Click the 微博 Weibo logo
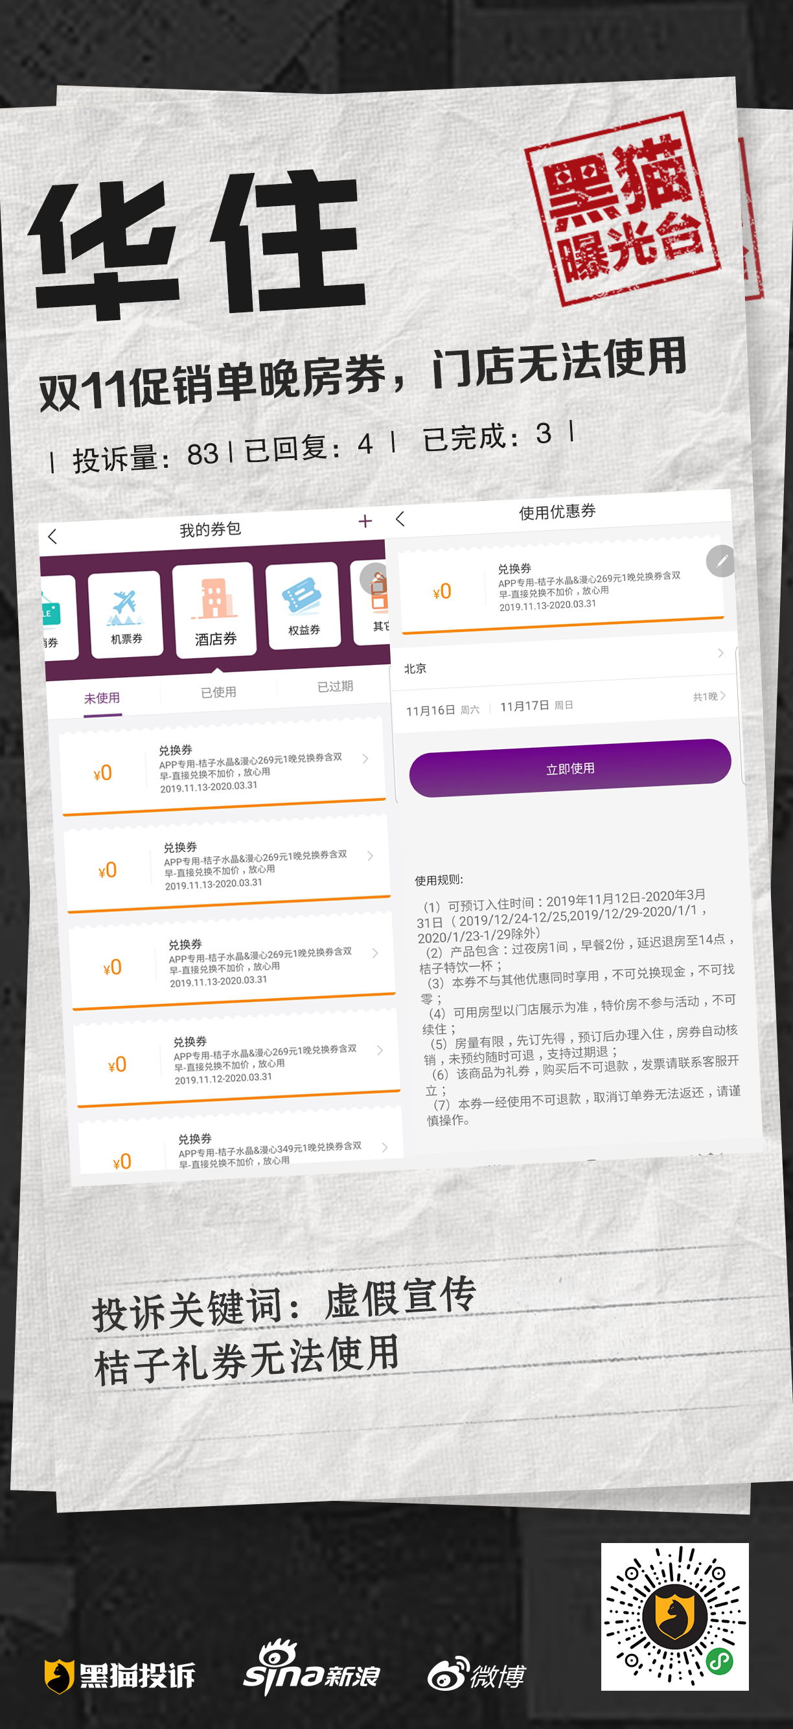Viewport: 793px width, 1729px height. click(476, 1675)
